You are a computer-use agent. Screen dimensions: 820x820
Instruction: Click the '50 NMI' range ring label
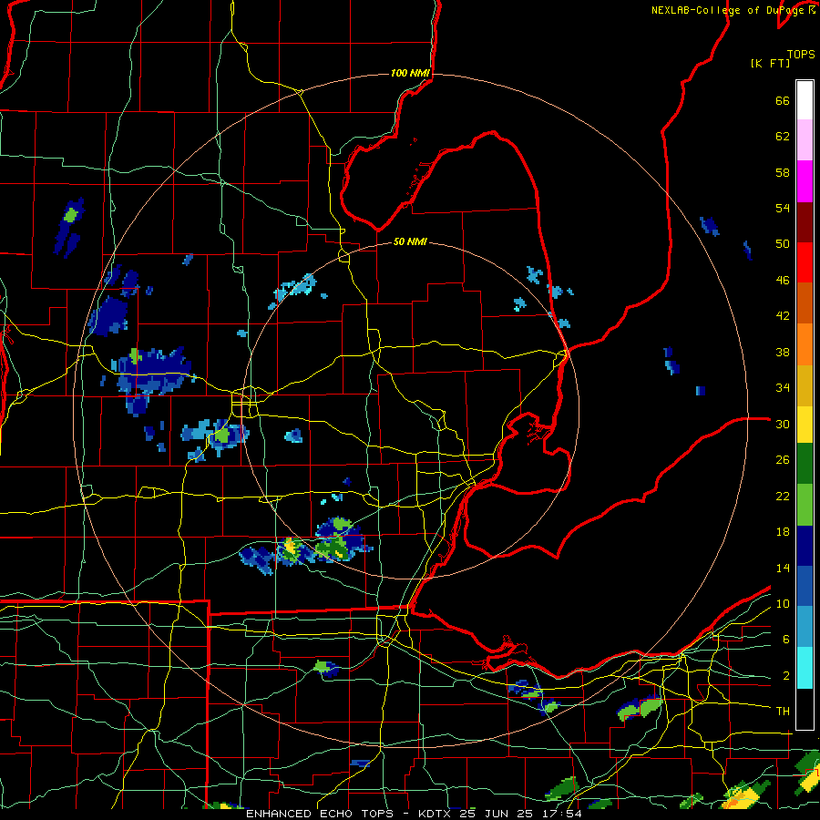tap(410, 241)
